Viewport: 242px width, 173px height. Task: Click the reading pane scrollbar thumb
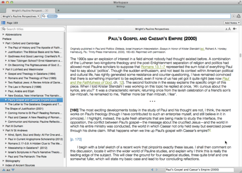pyautogui.click(x=240, y=56)
